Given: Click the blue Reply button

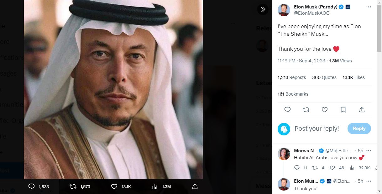Looking at the screenshot, I should click(359, 128).
